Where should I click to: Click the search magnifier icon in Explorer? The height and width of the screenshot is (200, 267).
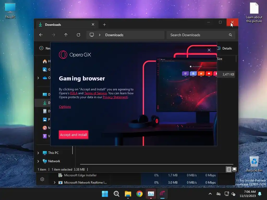point(230,35)
